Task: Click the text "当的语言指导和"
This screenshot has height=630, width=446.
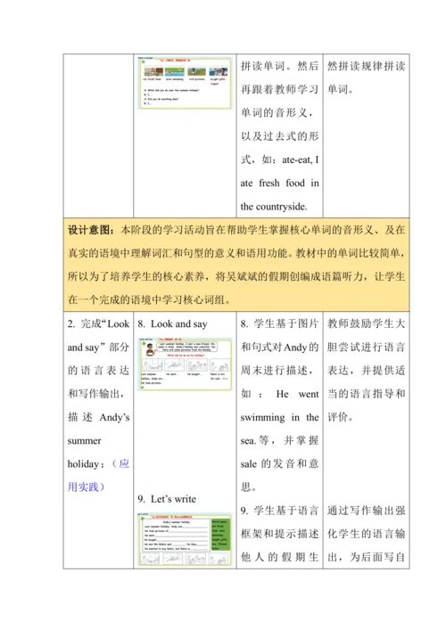Action: click(366, 394)
